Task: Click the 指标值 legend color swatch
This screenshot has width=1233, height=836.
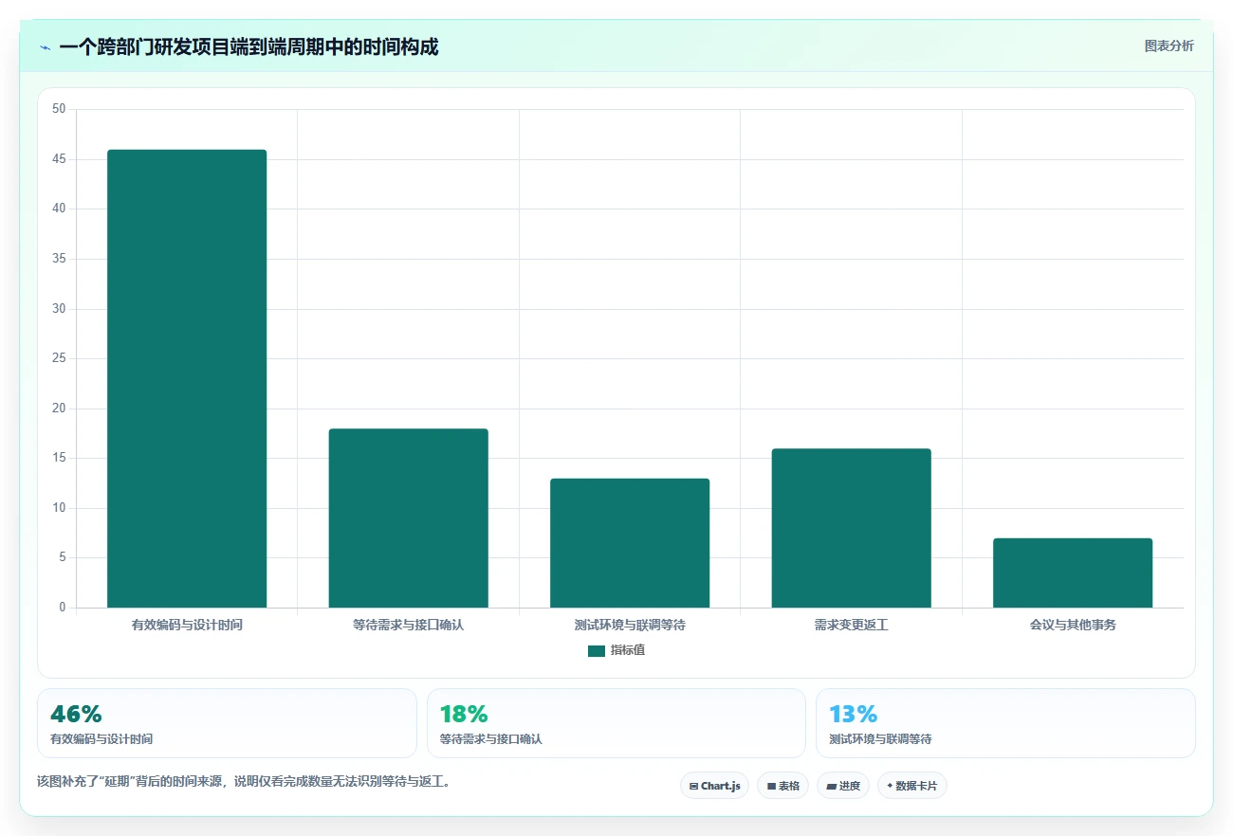Action: click(x=597, y=651)
